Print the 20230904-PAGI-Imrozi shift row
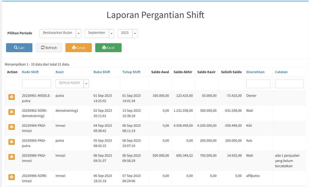 coord(11,127)
